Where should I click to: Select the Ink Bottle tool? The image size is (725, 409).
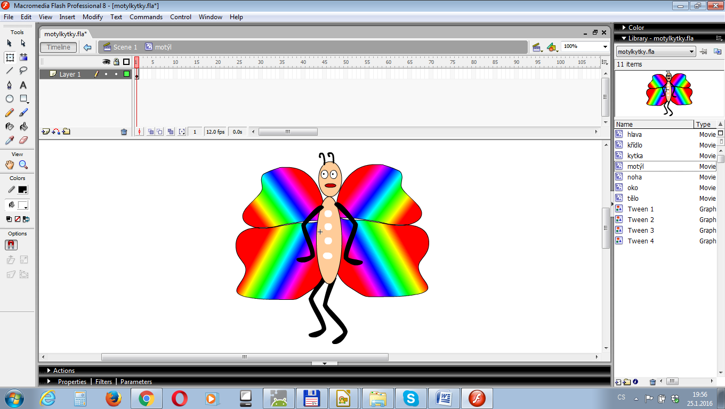10,126
